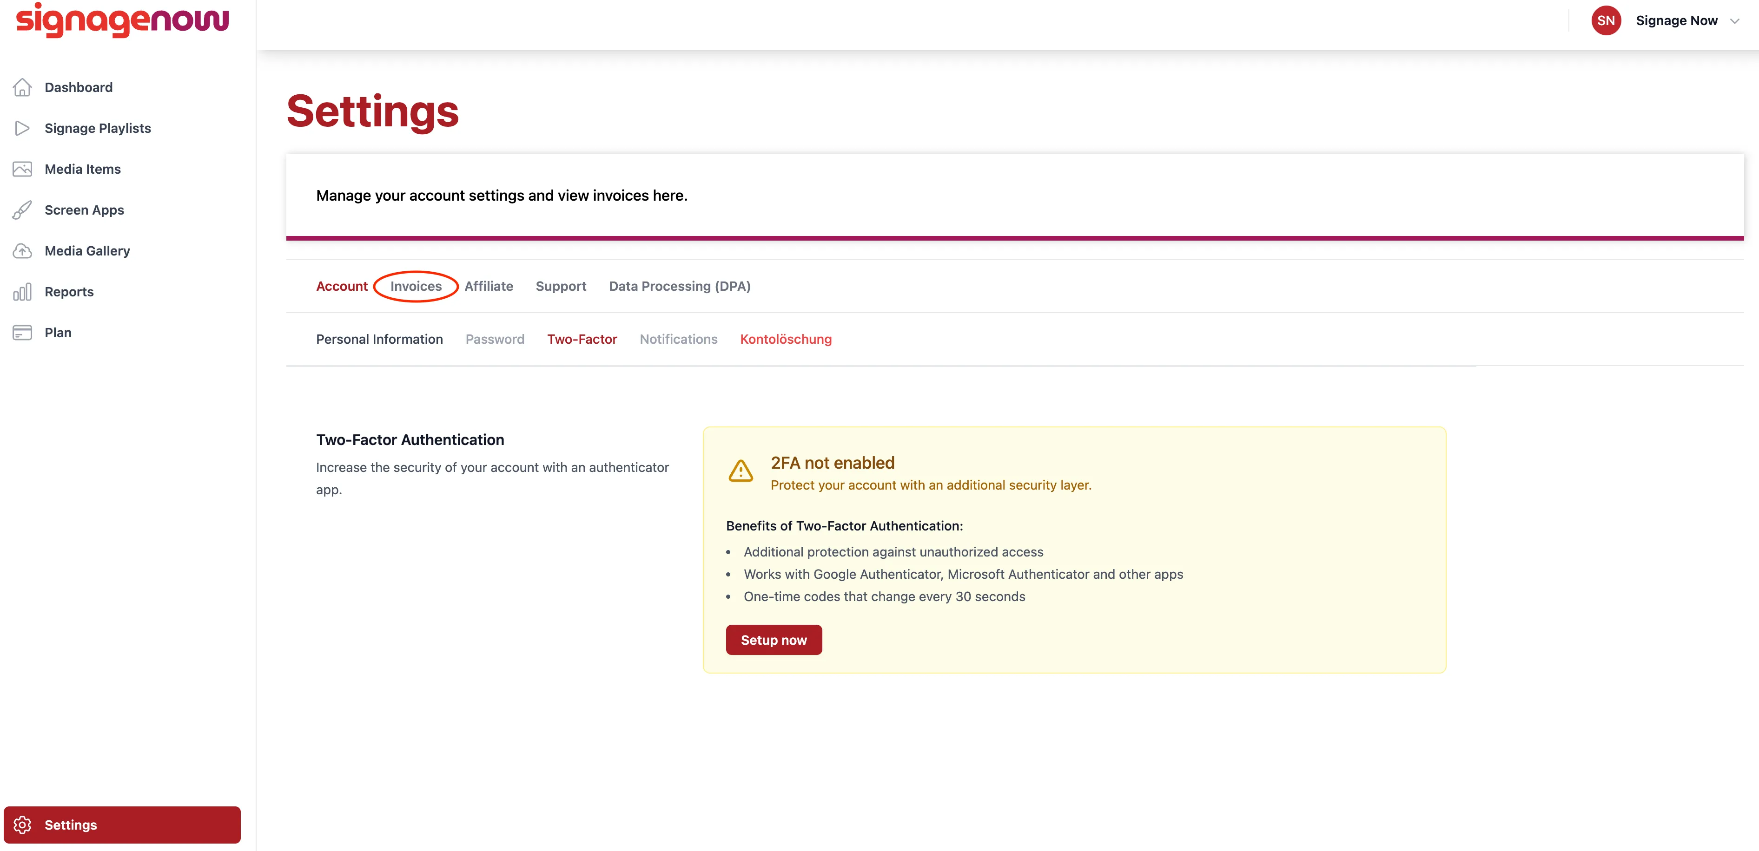
Task: Click 'Benefits of Two-Factor Authentication:' text
Action: 845,526
